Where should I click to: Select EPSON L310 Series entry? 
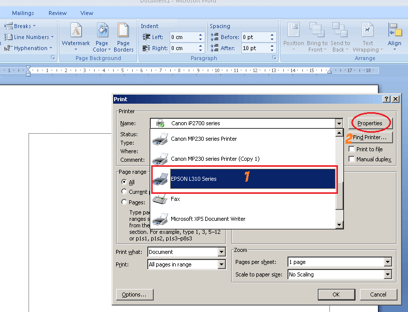coord(244,179)
